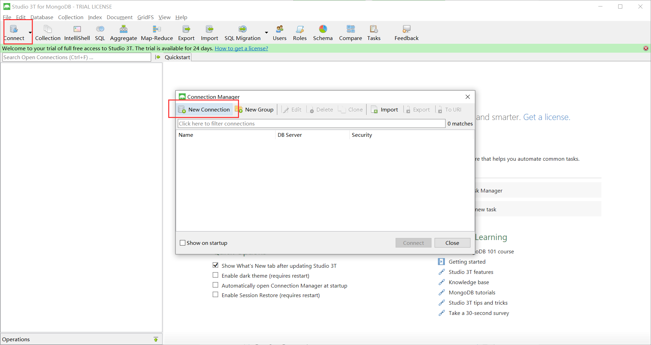The image size is (651, 345).
Task: Expand the SQL Migration dropdown arrow
Action: pyautogui.click(x=266, y=33)
